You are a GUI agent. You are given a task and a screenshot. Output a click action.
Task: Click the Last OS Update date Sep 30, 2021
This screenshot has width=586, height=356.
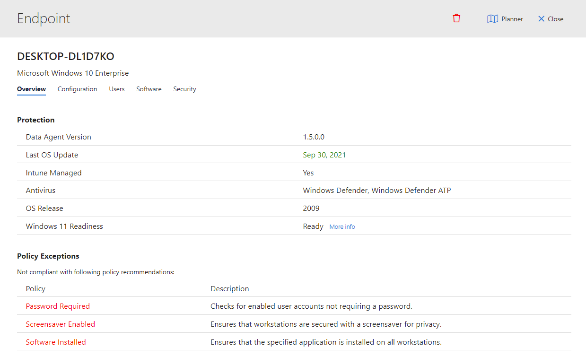(x=324, y=155)
